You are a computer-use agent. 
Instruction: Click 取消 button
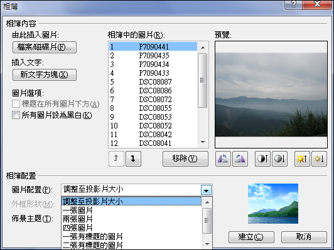[304, 237]
